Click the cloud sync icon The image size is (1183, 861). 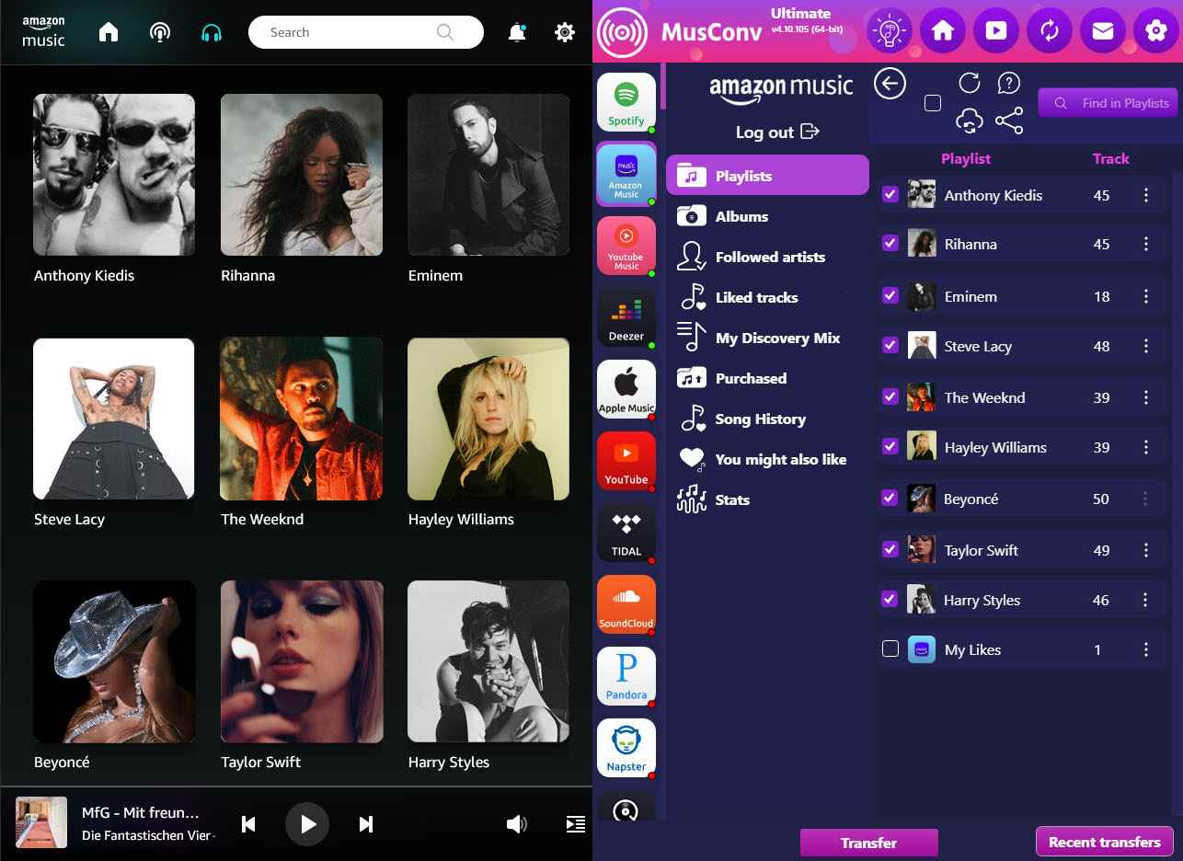point(970,121)
